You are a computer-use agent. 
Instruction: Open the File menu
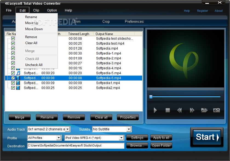9,10
